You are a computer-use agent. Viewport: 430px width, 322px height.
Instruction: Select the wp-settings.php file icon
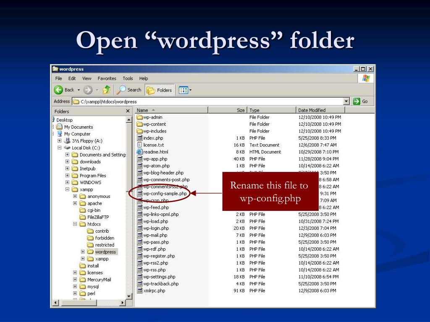point(139,277)
